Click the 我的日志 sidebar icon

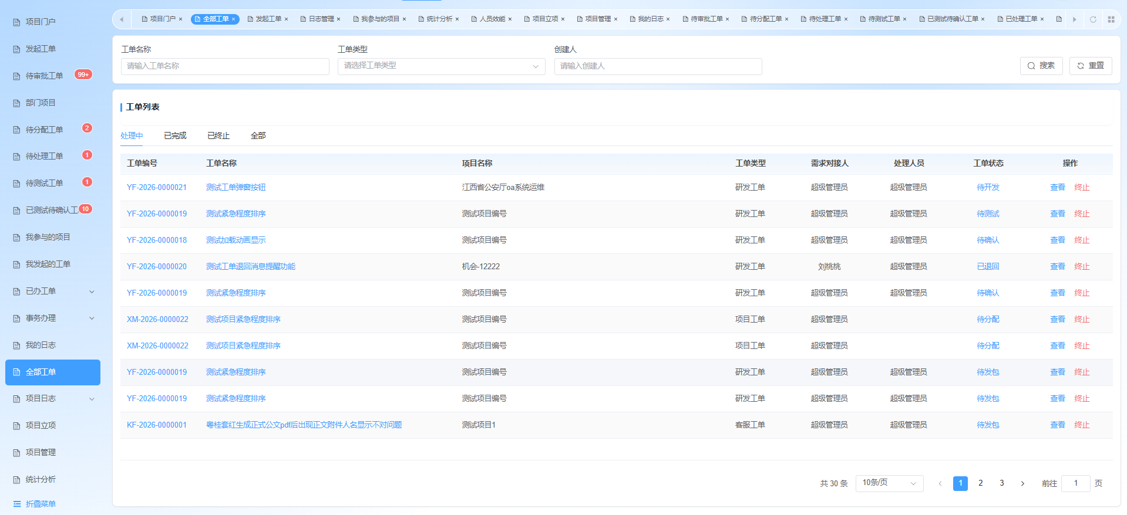pyautogui.click(x=16, y=345)
